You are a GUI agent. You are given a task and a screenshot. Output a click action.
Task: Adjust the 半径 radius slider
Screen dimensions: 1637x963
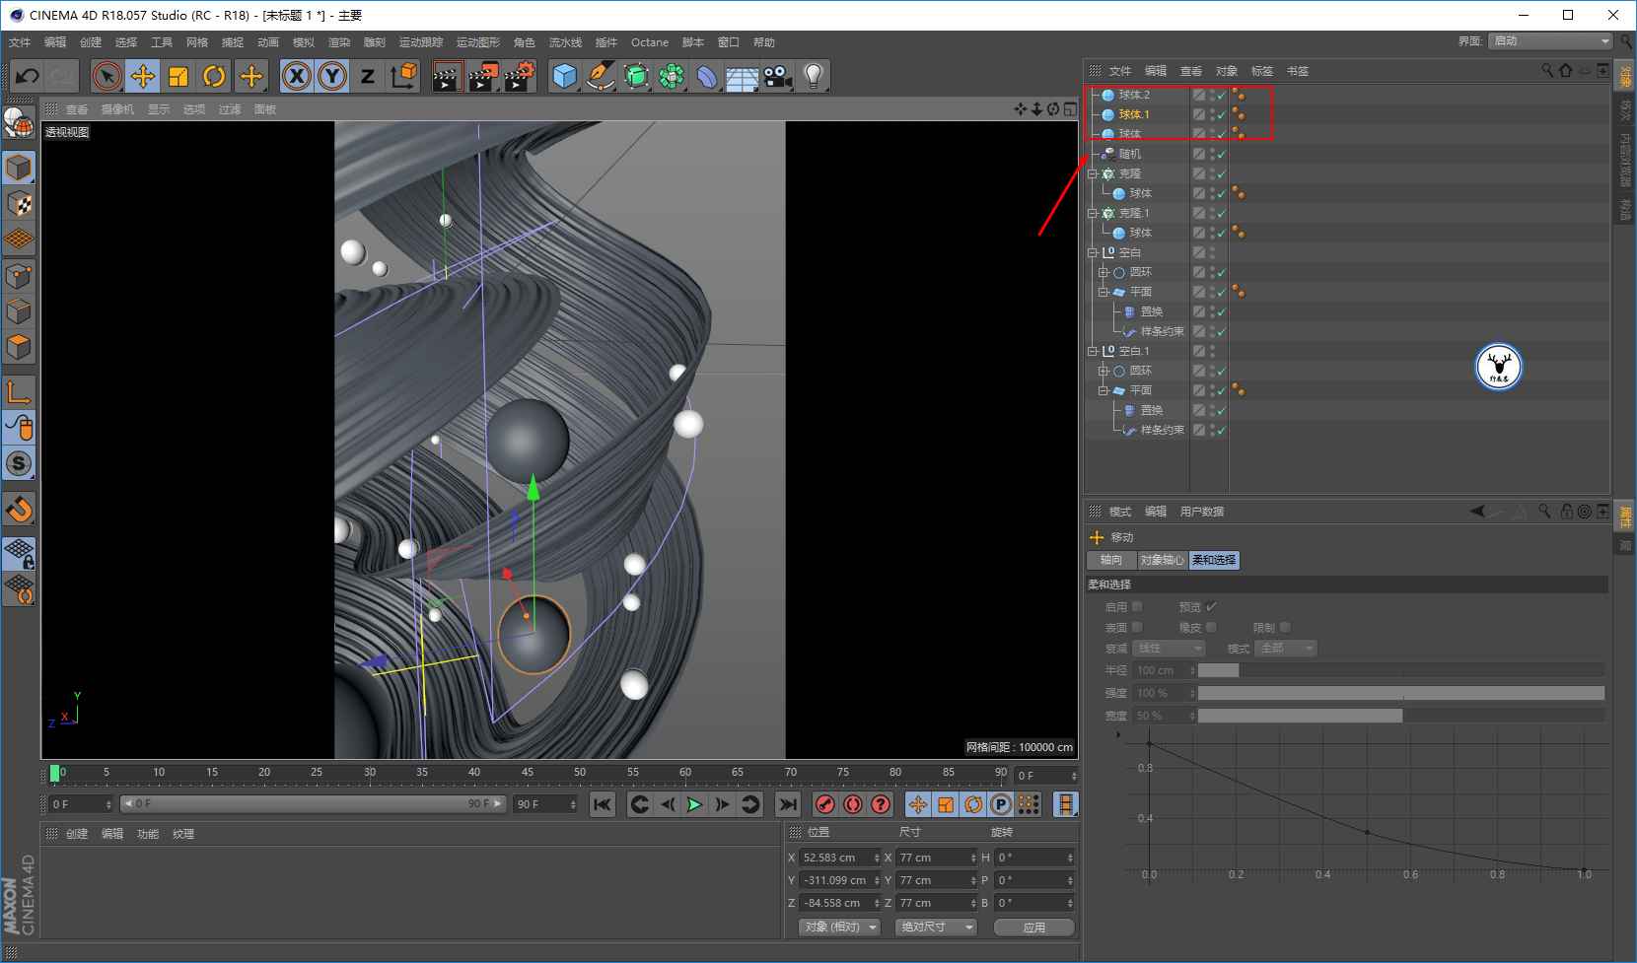click(x=1401, y=670)
